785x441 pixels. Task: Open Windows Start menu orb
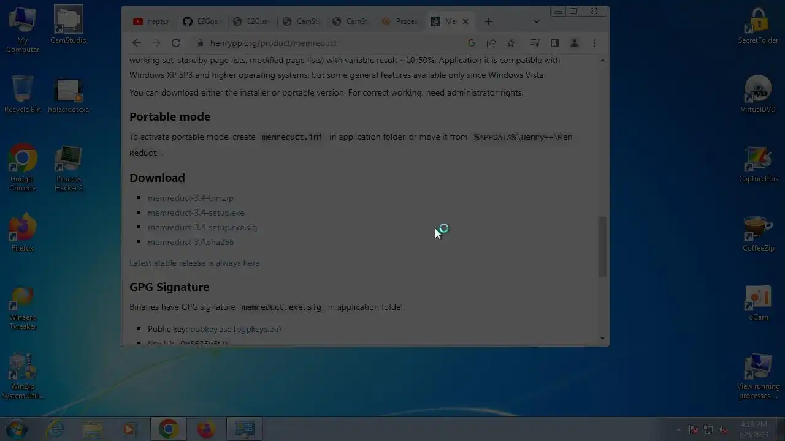(17, 429)
